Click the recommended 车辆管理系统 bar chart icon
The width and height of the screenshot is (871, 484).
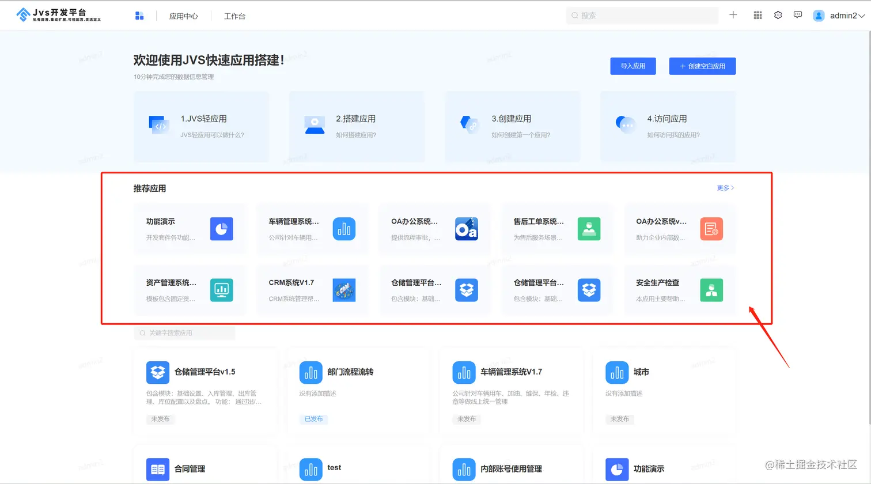click(344, 229)
